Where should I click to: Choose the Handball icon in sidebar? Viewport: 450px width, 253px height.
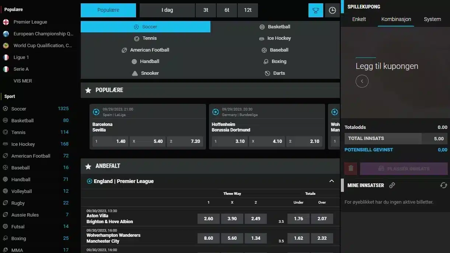(5, 179)
